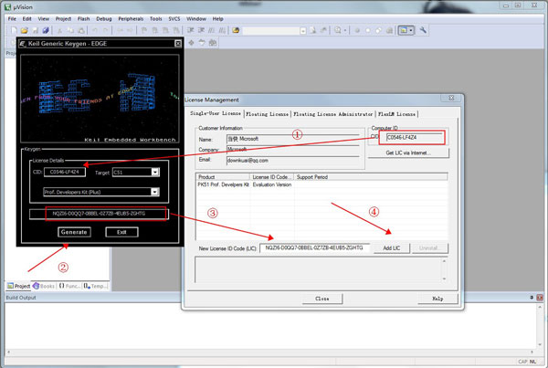Select the PK51 Prof. Developers Kit row
The width and height of the screenshot is (548, 368).
pyautogui.click(x=223, y=184)
